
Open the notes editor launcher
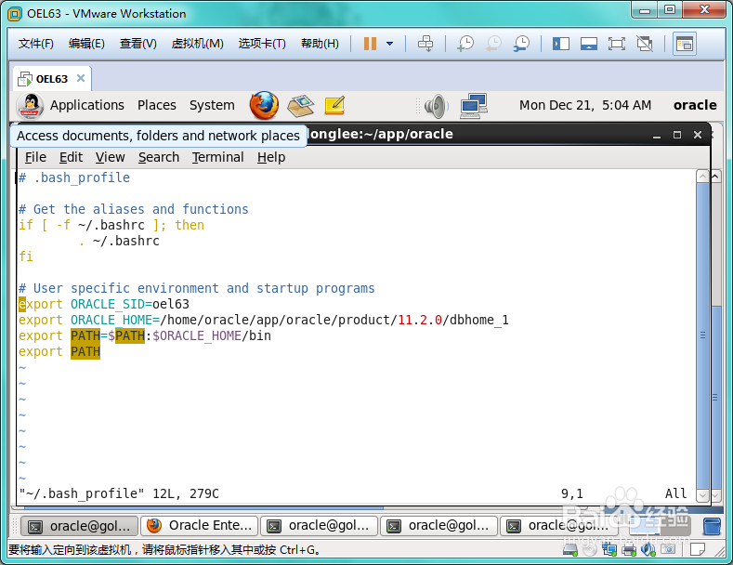334,105
